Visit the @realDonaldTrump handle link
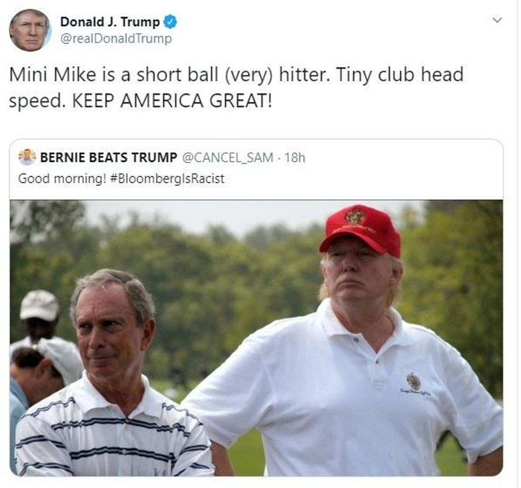This screenshot has width=521, height=488. pyautogui.click(x=116, y=39)
